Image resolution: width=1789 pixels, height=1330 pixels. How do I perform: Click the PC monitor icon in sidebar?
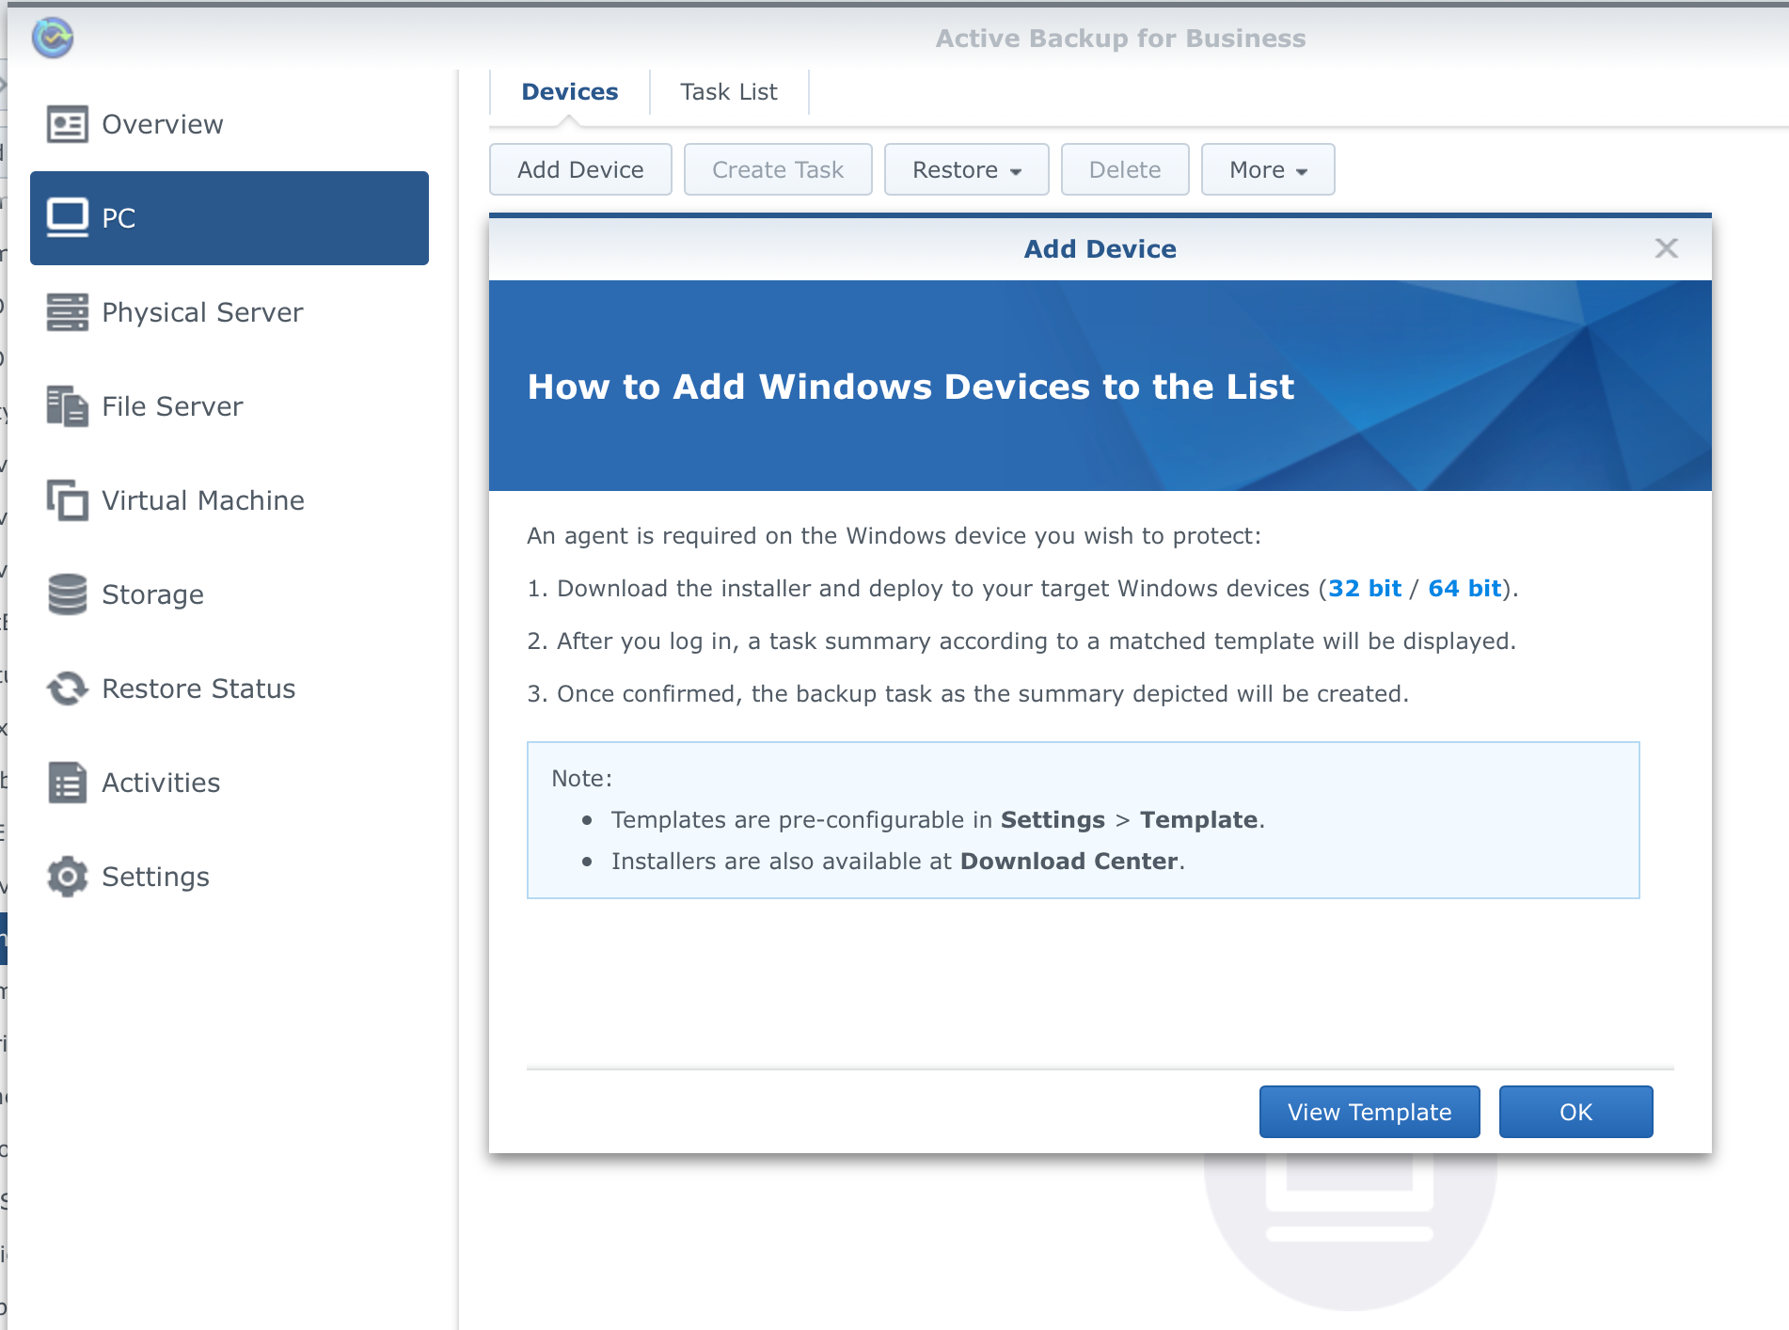pos(68,218)
